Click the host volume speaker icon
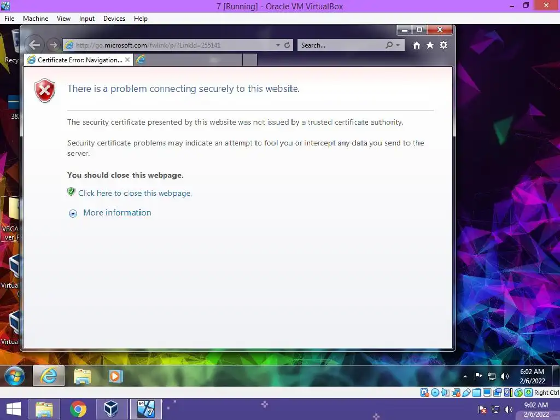Viewport: 560px width, 420px height. 508,409
